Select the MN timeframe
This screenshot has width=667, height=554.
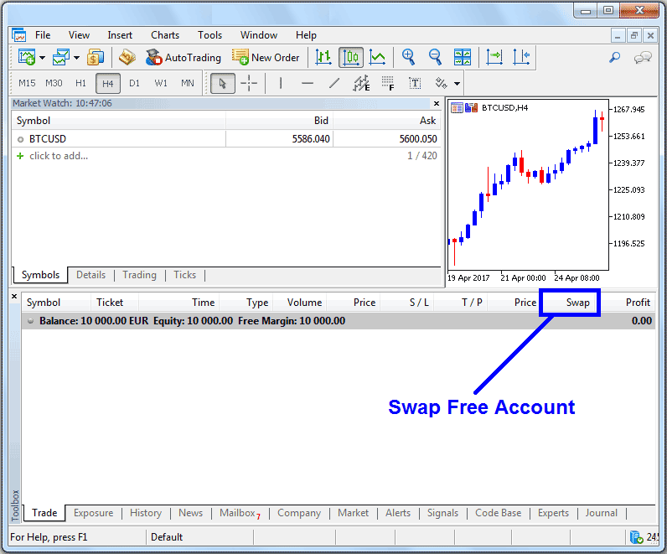click(188, 84)
